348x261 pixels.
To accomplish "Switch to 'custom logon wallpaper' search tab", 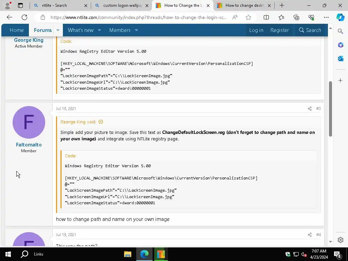I will tap(122, 5).
